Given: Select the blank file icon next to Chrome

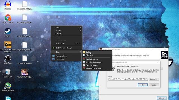Looking at the screenshot, I should [25, 17].
